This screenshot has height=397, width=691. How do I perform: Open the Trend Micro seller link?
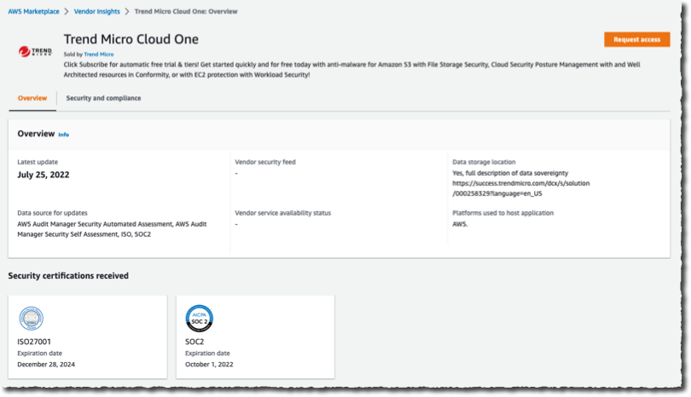99,55
